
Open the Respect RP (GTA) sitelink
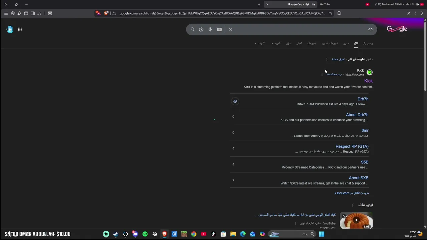click(352, 146)
